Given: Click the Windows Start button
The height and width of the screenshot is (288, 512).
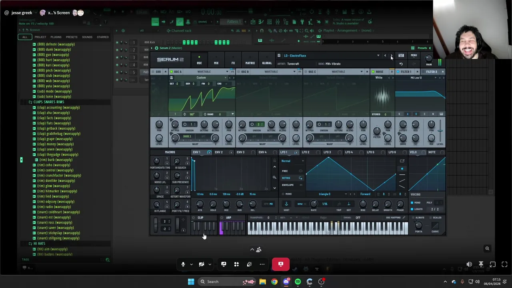Looking at the screenshot, I should click(x=191, y=282).
